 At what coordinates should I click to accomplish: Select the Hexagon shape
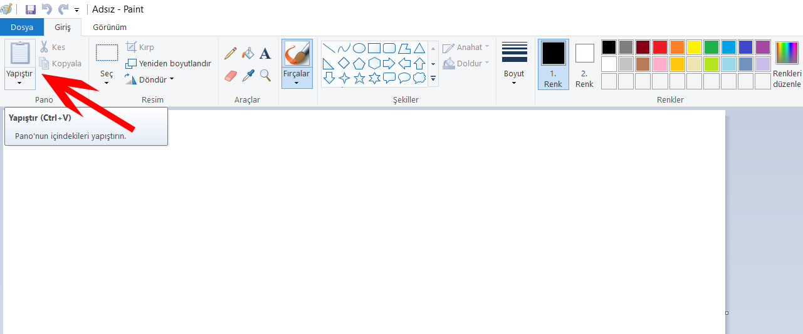(374, 63)
